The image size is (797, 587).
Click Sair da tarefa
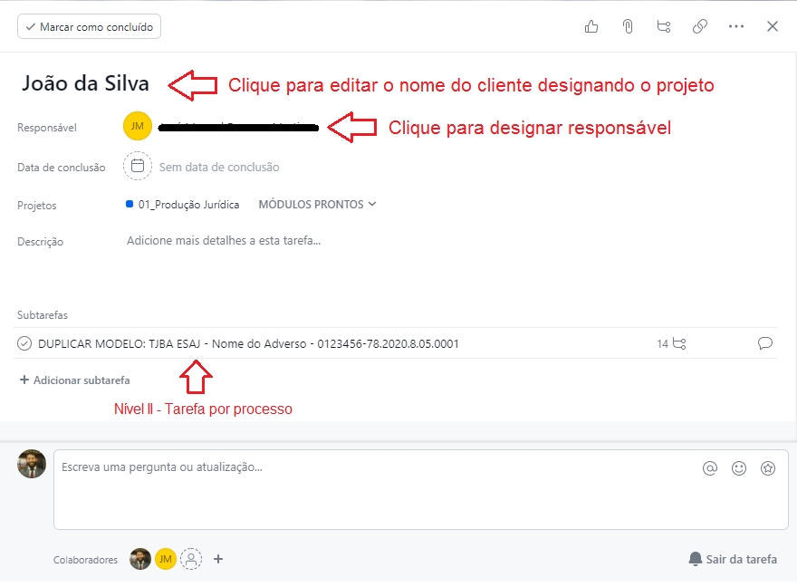[733, 559]
